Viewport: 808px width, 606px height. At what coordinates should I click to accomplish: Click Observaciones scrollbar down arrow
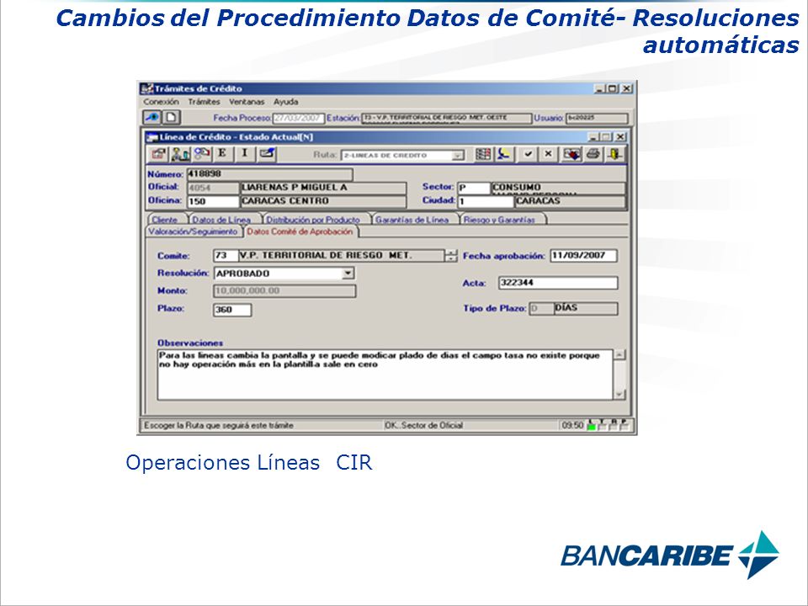pos(619,394)
